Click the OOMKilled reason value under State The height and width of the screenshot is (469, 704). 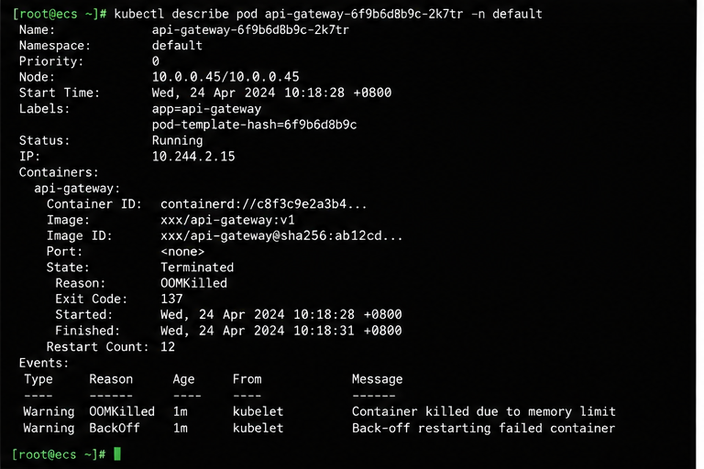point(193,283)
